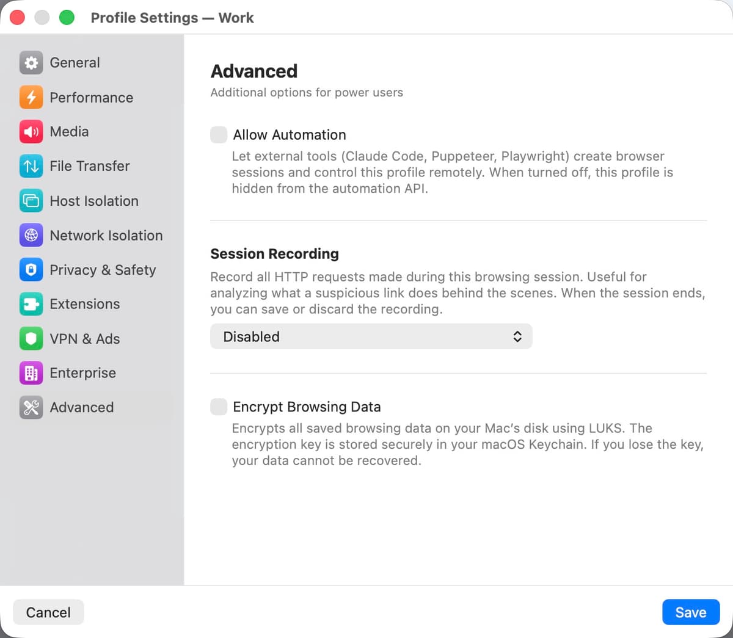Select the Advanced sidebar item
733x638 pixels.
[92, 407]
